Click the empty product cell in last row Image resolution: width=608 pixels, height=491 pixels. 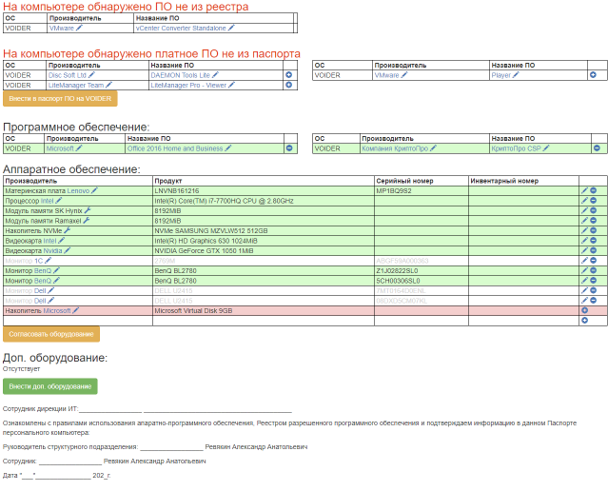(x=264, y=321)
